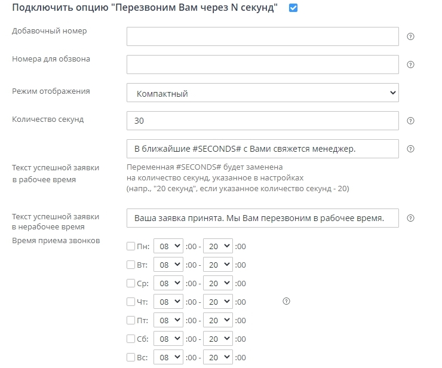Click the "Ваша заявка принята" text field

click(263, 218)
